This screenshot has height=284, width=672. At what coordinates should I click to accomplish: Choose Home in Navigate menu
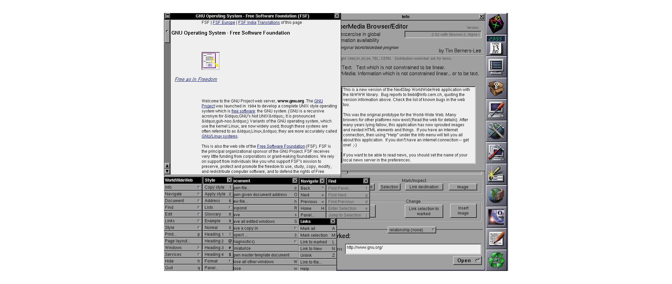pos(312,208)
